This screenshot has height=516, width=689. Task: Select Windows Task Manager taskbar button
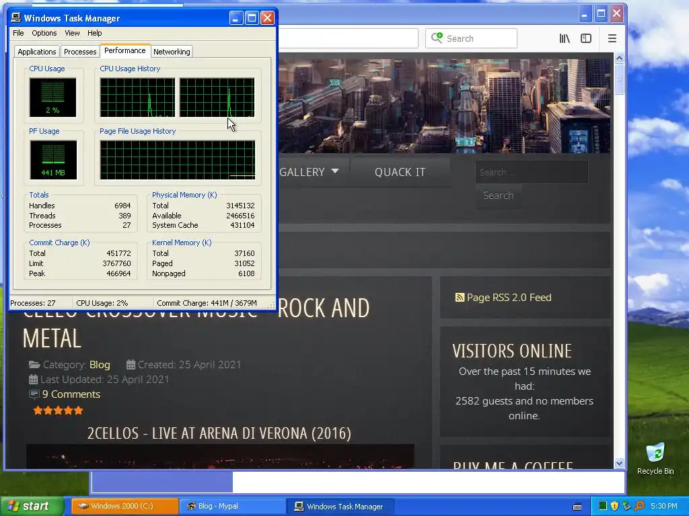coord(340,506)
